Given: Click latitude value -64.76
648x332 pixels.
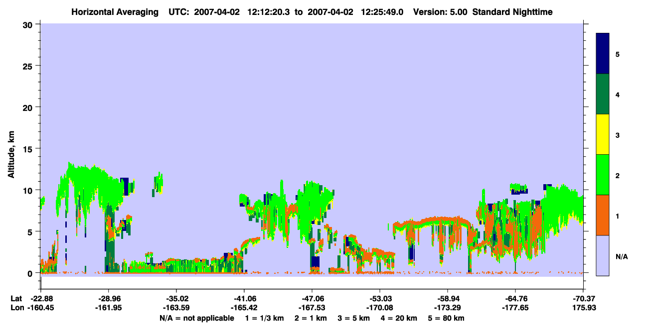Looking at the screenshot, I should click(x=515, y=299).
